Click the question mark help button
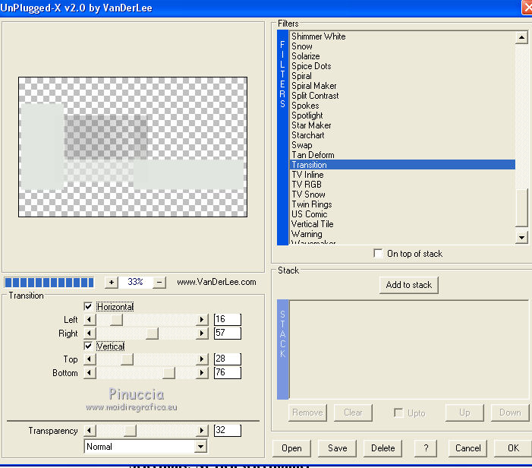The image size is (532, 468). (x=426, y=448)
